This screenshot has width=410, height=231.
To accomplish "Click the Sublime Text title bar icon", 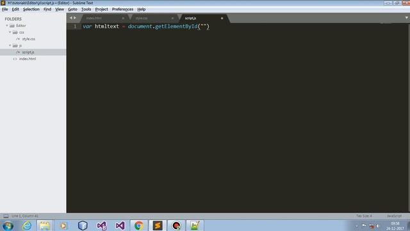I will click(3, 3).
